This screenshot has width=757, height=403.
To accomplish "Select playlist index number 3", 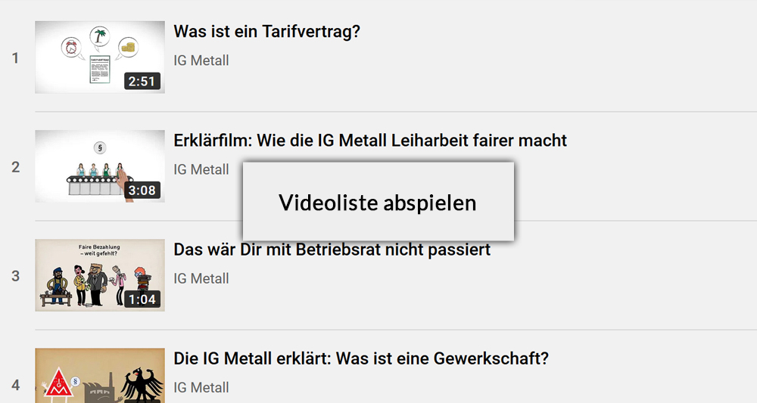I will point(15,276).
